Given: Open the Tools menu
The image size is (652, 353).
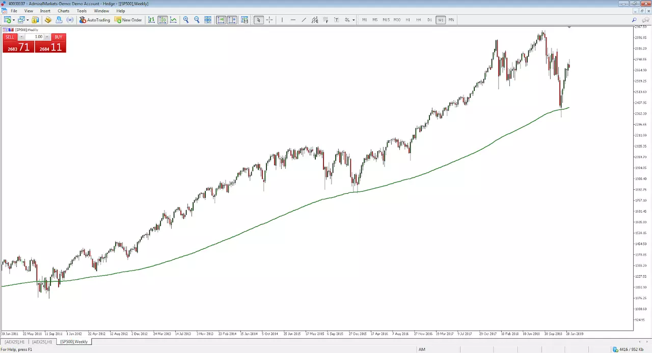Looking at the screenshot, I should [x=81, y=11].
